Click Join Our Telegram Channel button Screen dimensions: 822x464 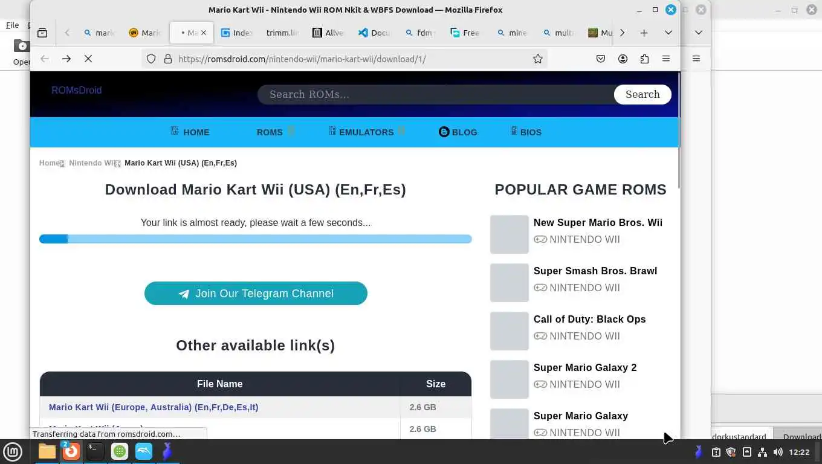(x=256, y=293)
